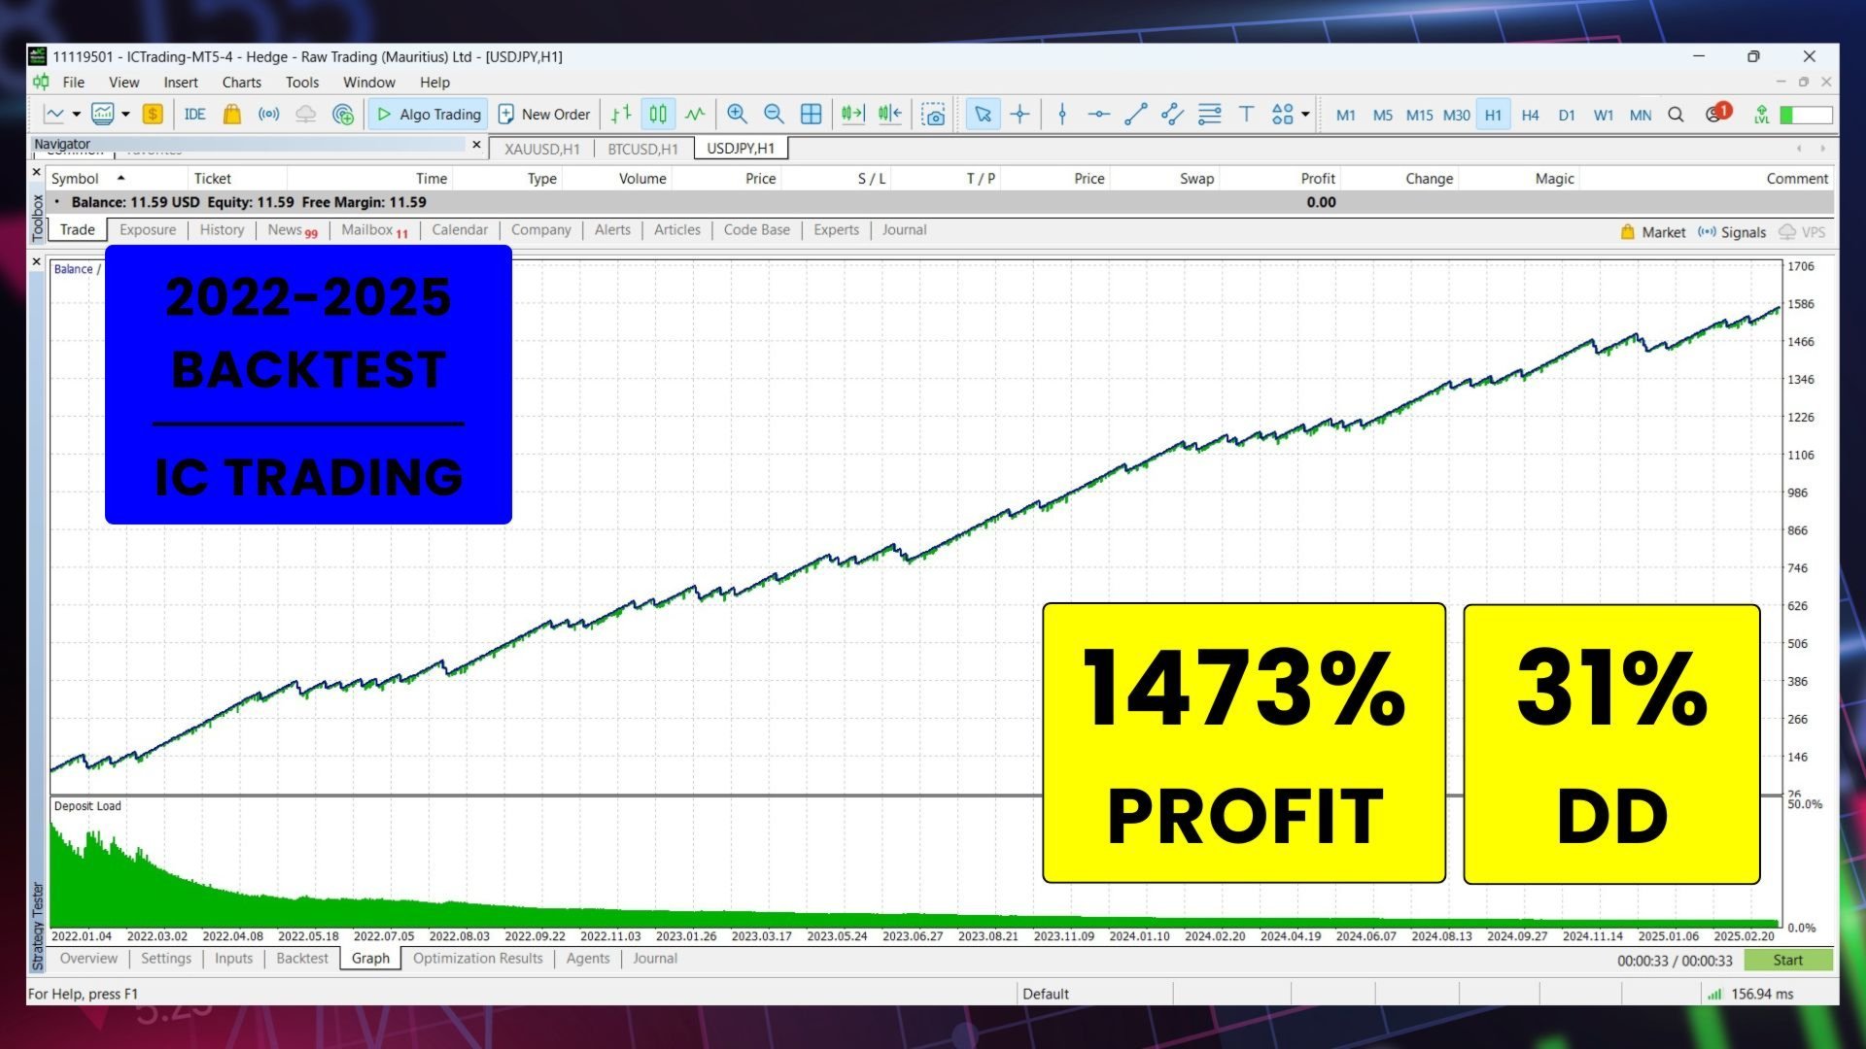The width and height of the screenshot is (1866, 1049).
Task: Close the Toolbox panel
Action: click(37, 172)
